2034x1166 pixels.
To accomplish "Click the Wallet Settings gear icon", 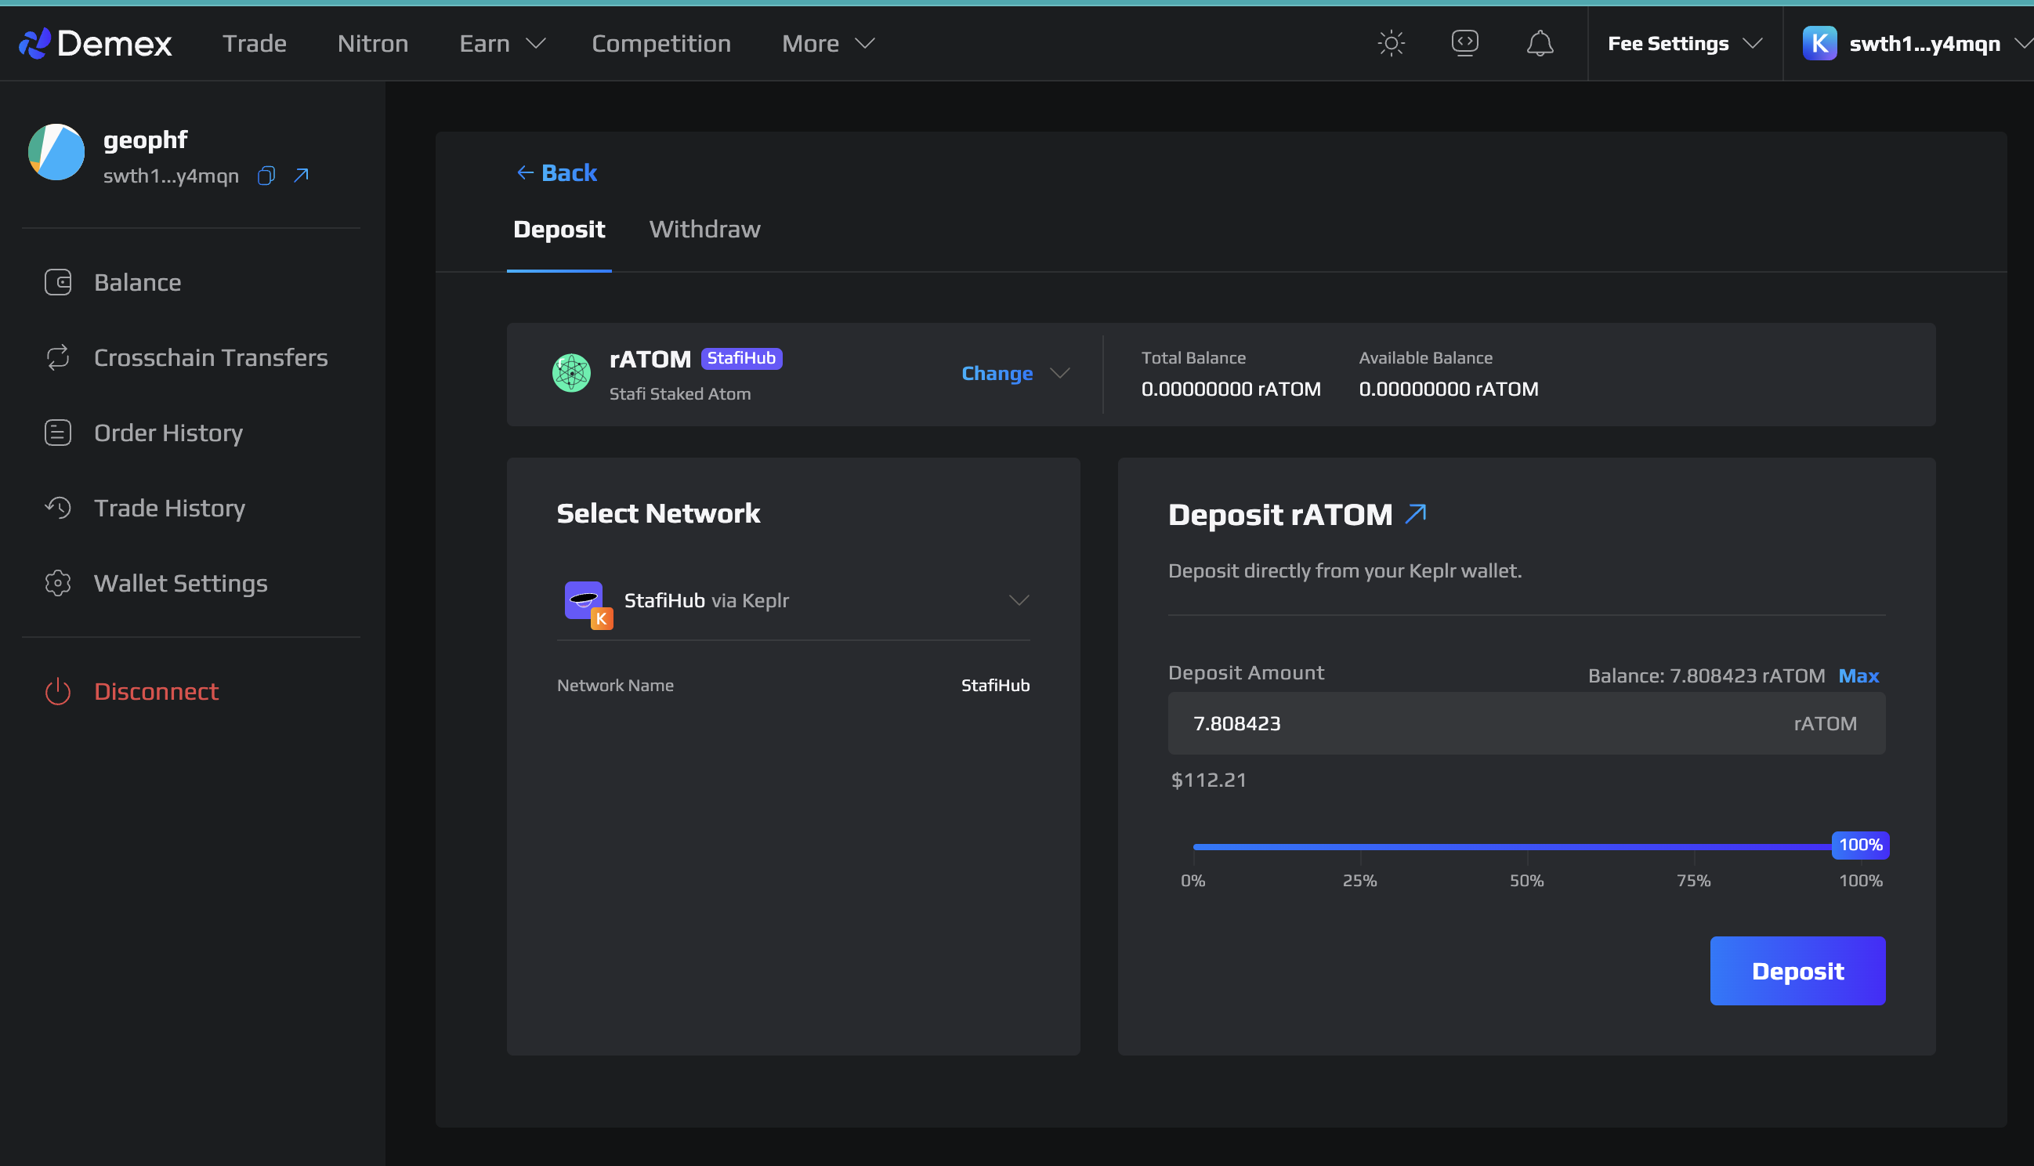I will click(58, 583).
